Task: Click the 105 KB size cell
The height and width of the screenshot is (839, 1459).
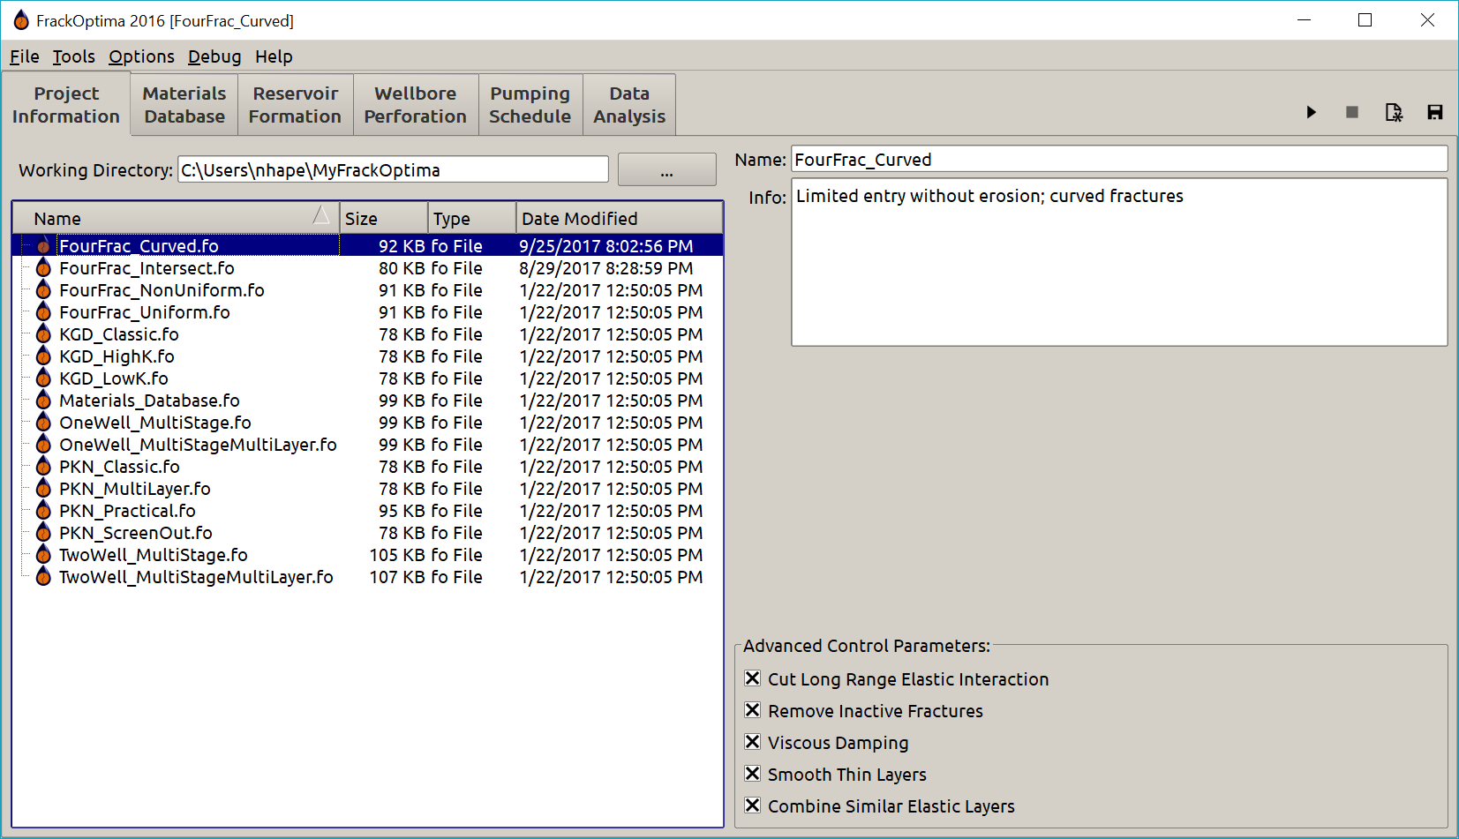Action: tap(397, 554)
